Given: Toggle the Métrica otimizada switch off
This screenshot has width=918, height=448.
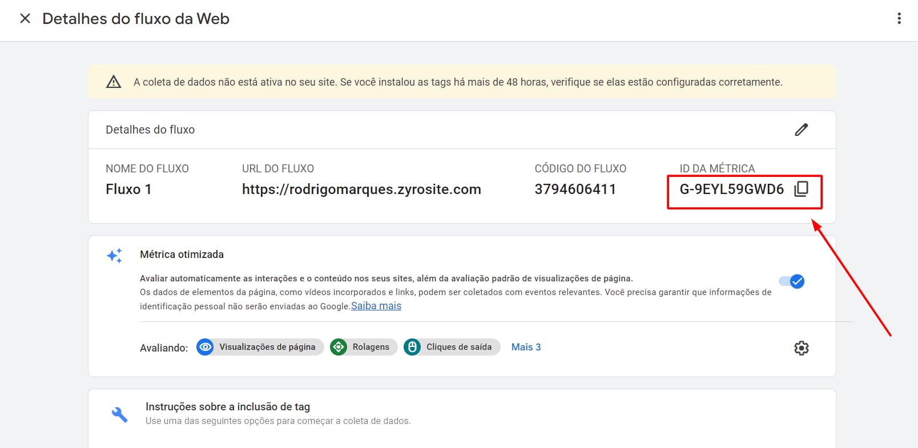Looking at the screenshot, I should [x=792, y=281].
